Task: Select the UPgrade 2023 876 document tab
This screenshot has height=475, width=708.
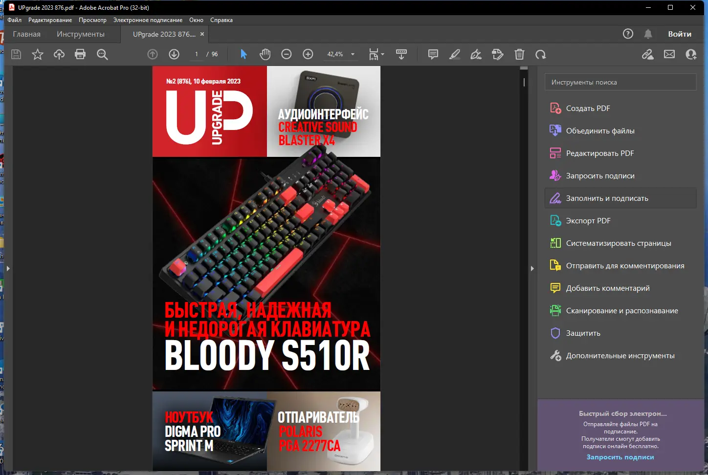Action: pos(164,34)
